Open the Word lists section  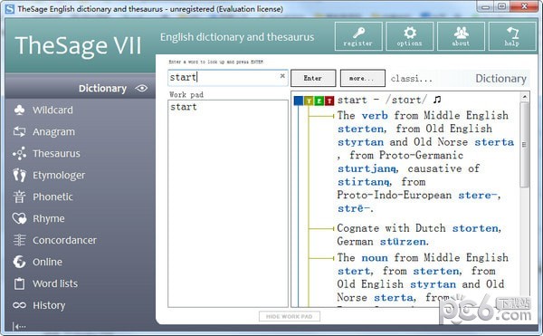45,283
